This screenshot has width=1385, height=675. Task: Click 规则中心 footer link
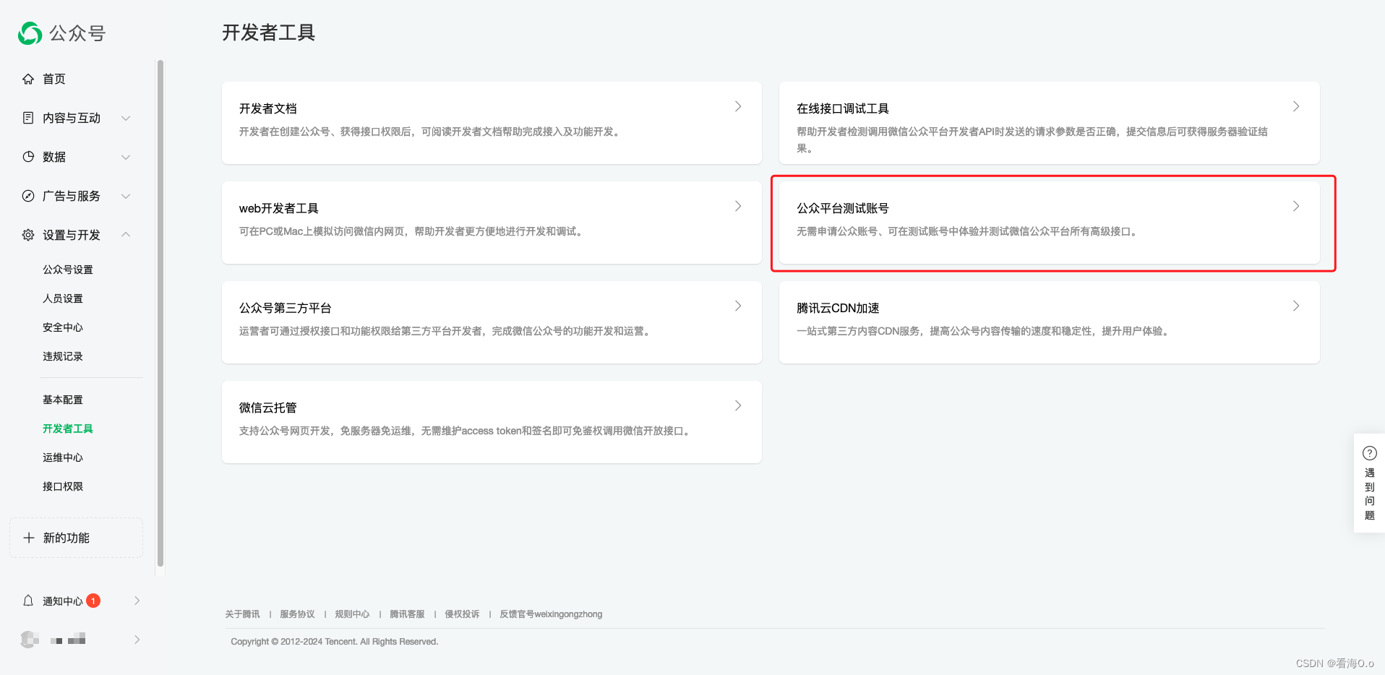coord(352,614)
